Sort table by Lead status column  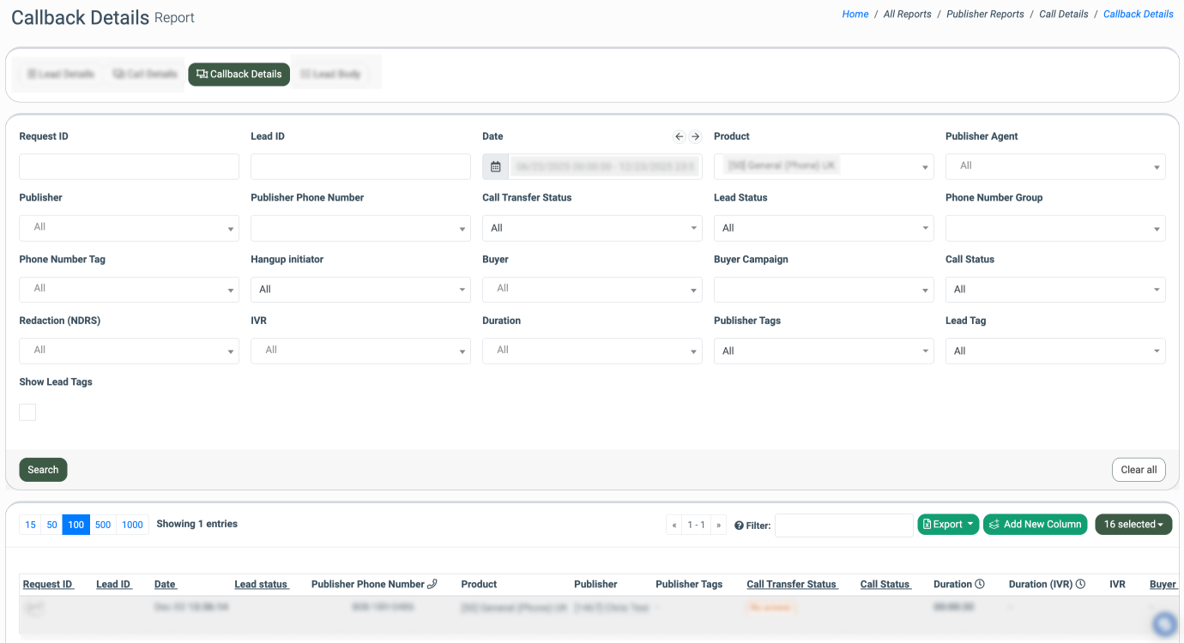click(261, 584)
